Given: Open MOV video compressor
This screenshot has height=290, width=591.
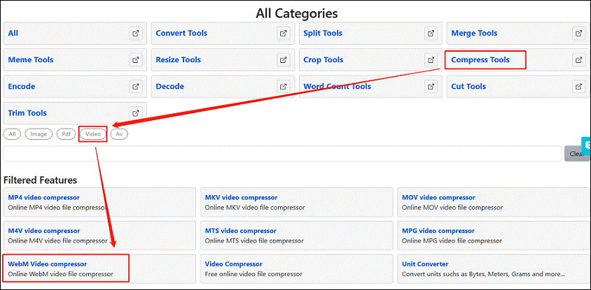Looking at the screenshot, I should 438,198.
